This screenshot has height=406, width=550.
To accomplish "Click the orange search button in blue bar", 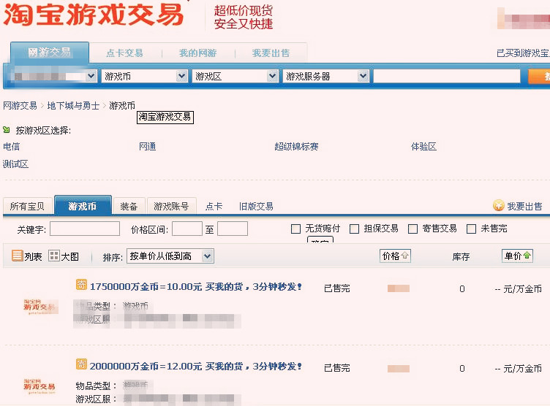I will (539, 76).
